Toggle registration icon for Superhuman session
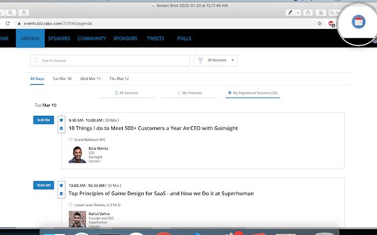 click(61, 194)
